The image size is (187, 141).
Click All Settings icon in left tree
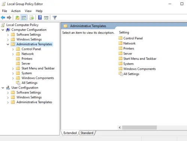18,83
